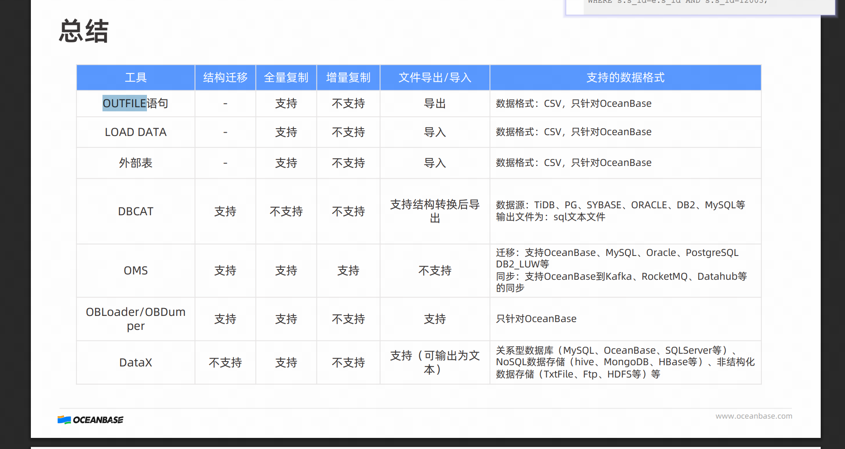This screenshot has height=449, width=845.
Task: Click the 总结 slide title
Action: point(84,31)
